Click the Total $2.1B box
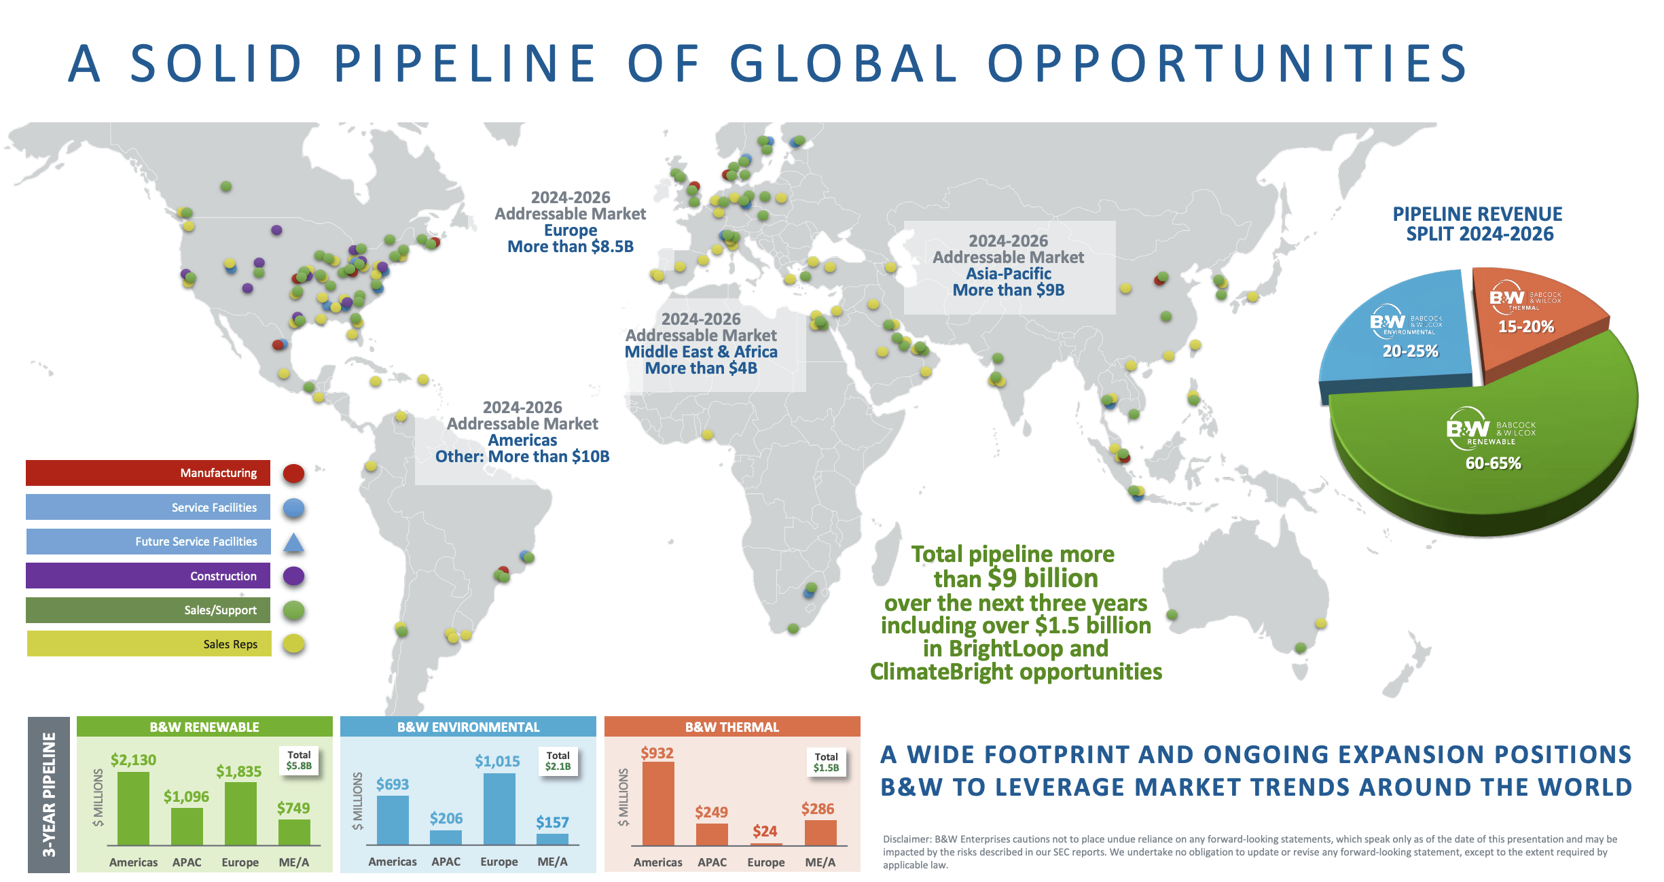Image resolution: width=1664 pixels, height=882 pixels. point(558,760)
